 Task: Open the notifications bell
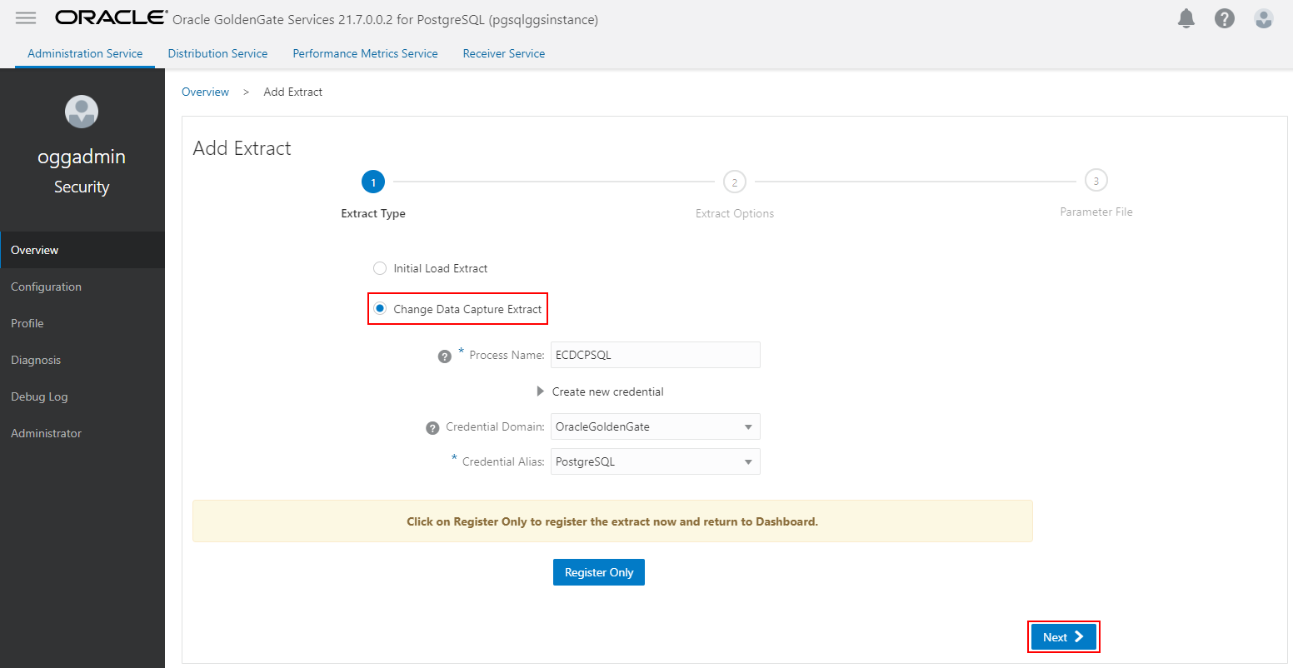[x=1186, y=18]
